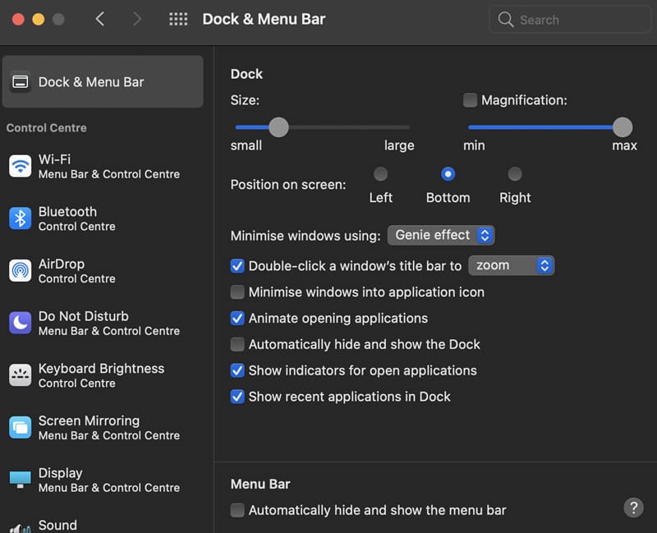
Task: Click the Dock & Menu Bar sidebar icon
Action: tap(20, 81)
